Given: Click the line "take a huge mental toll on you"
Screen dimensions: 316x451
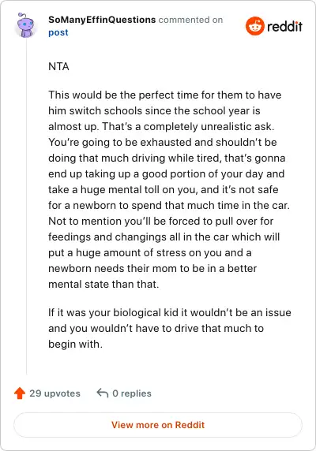Looking at the screenshot, I should tap(164, 189).
